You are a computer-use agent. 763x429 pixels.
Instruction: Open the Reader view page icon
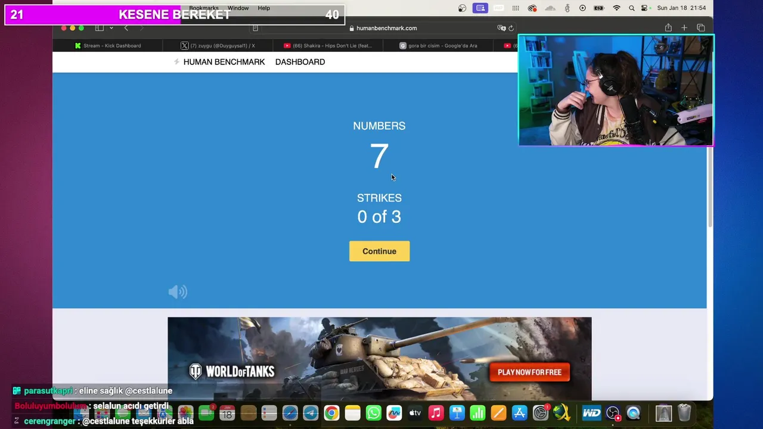[x=255, y=28]
